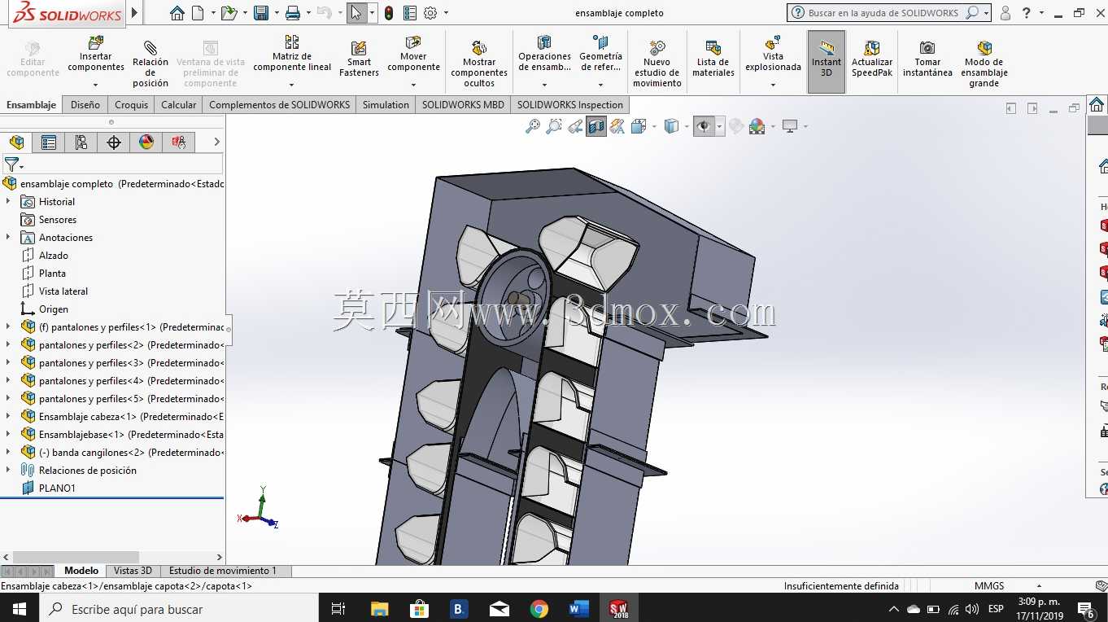
Task: Click Rebuild traffic light icon
Action: point(389,13)
